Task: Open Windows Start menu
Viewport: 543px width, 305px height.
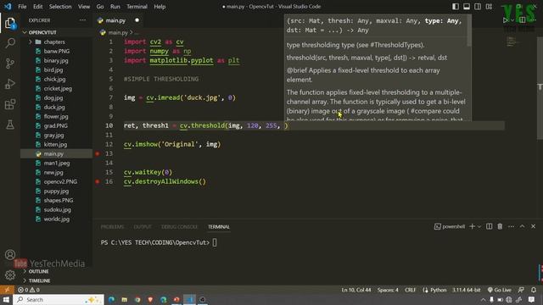Action: (x=6, y=299)
